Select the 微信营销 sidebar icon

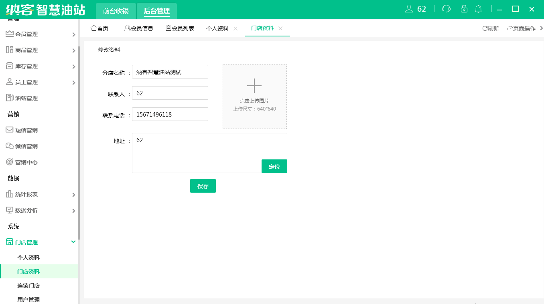[8, 146]
